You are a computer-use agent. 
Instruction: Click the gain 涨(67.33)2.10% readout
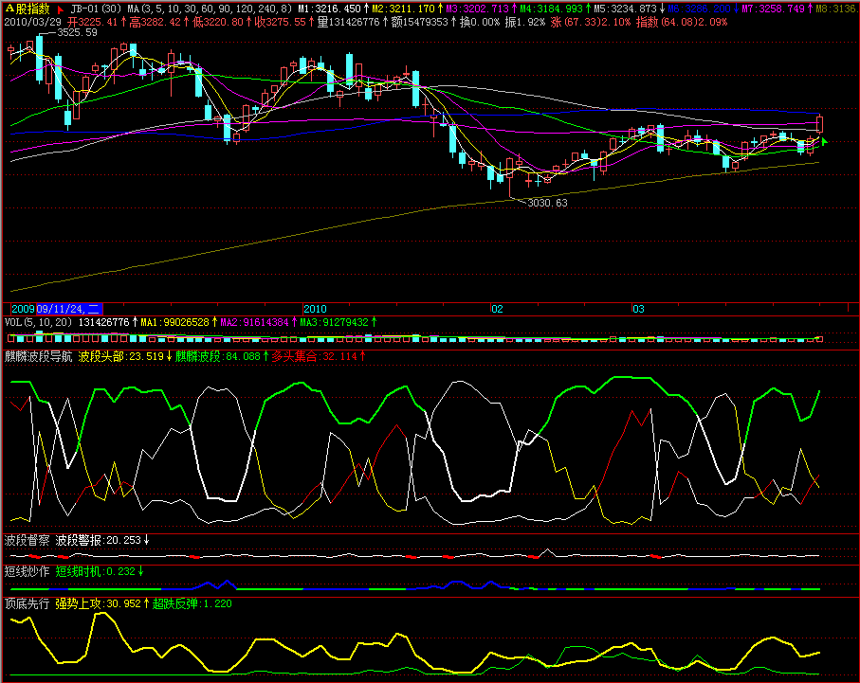591,23
